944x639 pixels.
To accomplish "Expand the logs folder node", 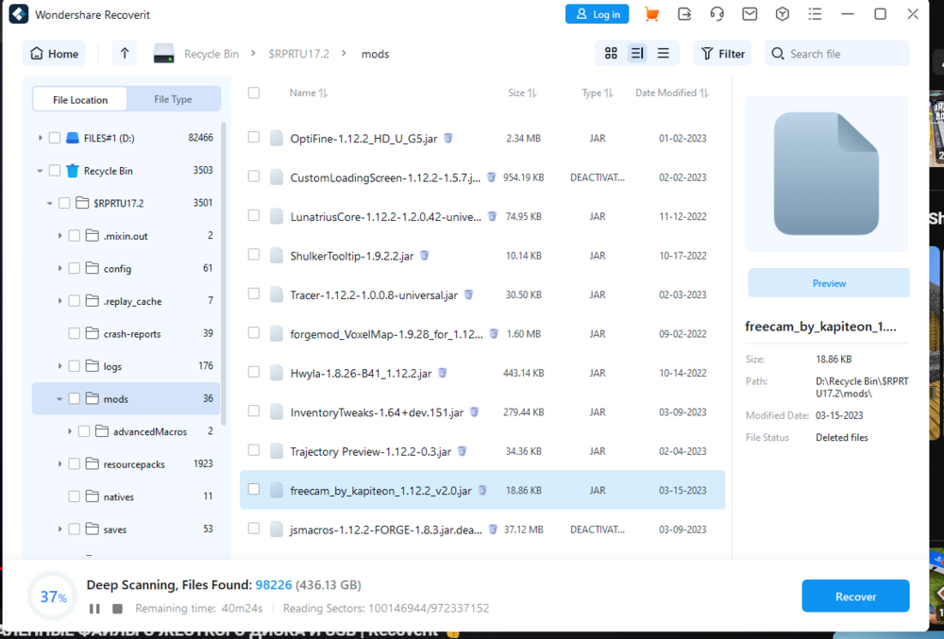I will coord(59,366).
